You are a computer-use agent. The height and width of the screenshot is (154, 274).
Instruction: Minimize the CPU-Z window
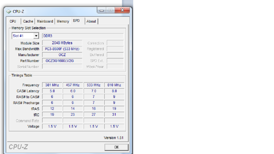(x=102, y=10)
